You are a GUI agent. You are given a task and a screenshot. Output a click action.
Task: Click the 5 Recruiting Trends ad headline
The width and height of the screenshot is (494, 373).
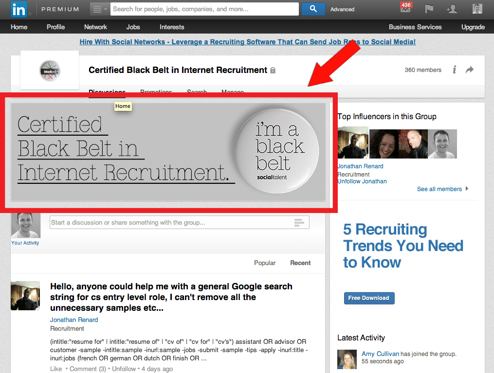403,246
